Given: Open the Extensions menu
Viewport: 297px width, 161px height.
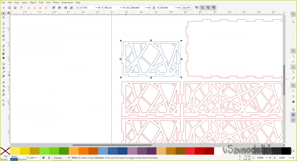Looking at the screenshot, I should [67, 2].
